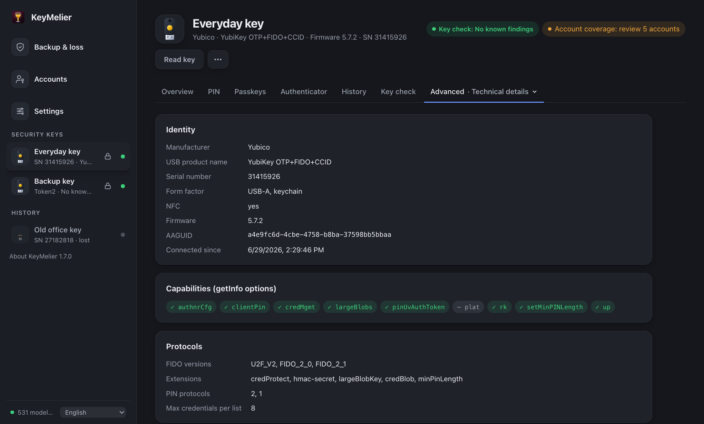Click the Backup key device icon

click(x=20, y=186)
